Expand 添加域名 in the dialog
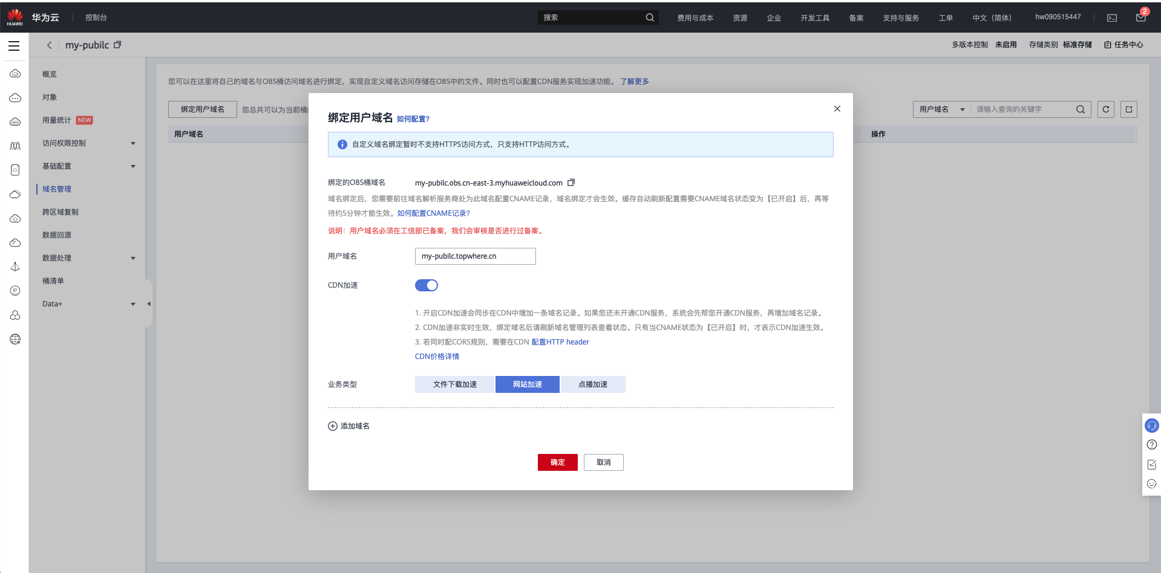The width and height of the screenshot is (1161, 573). [x=348, y=426]
